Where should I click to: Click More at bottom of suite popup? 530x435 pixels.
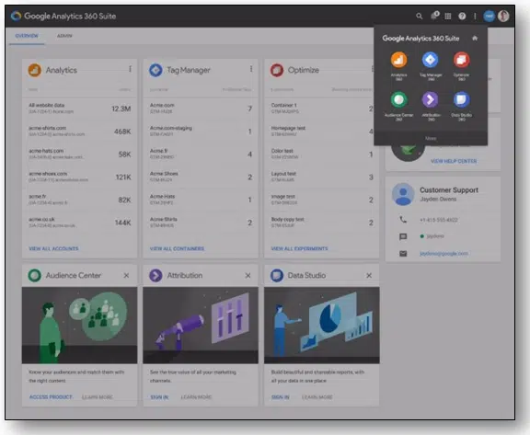tap(431, 139)
